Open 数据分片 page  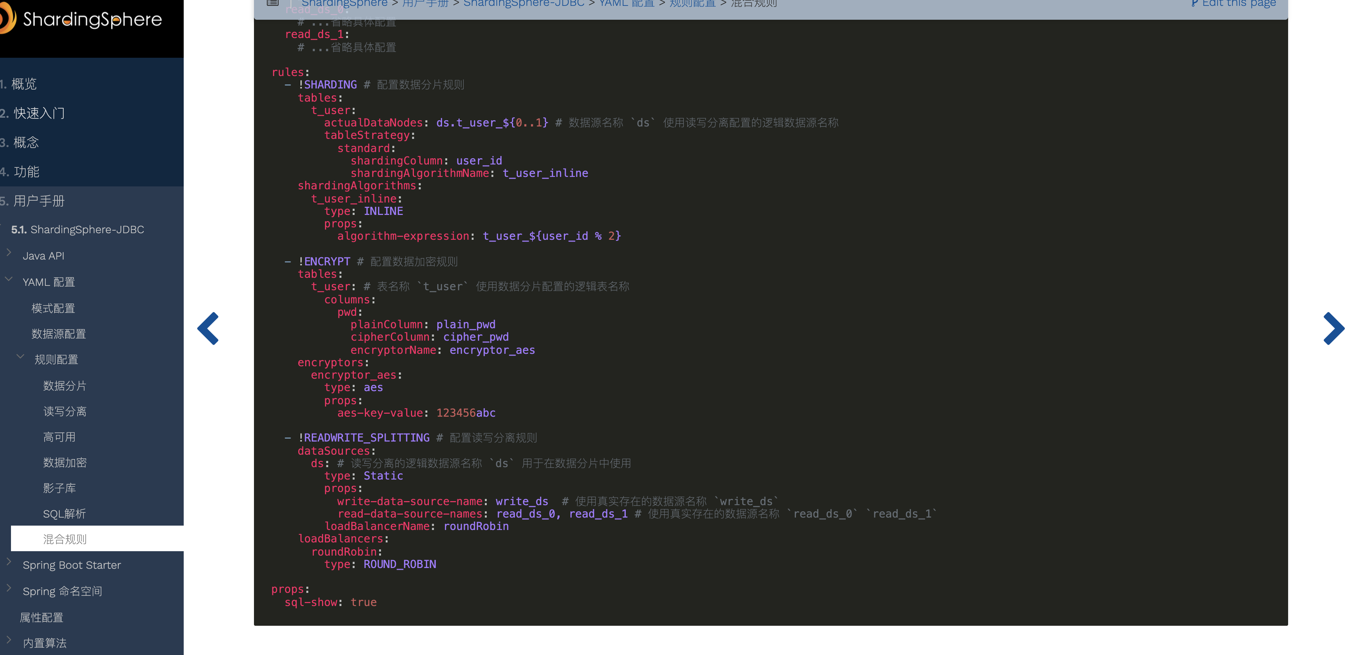click(65, 386)
